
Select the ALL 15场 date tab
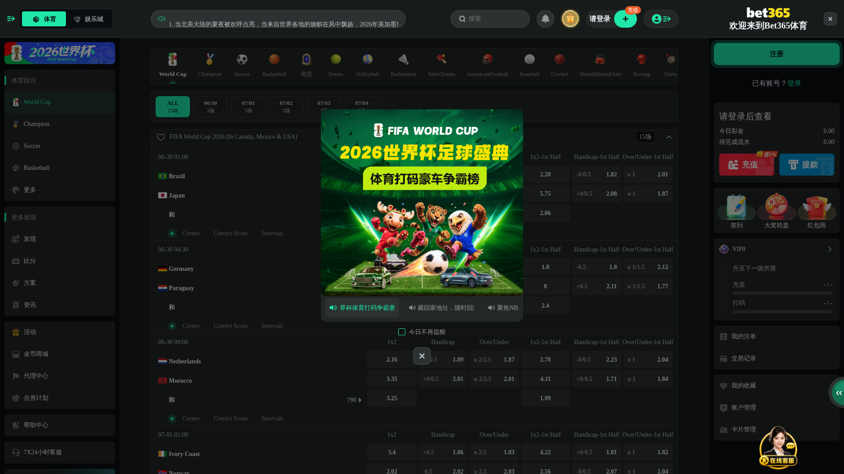pos(173,107)
